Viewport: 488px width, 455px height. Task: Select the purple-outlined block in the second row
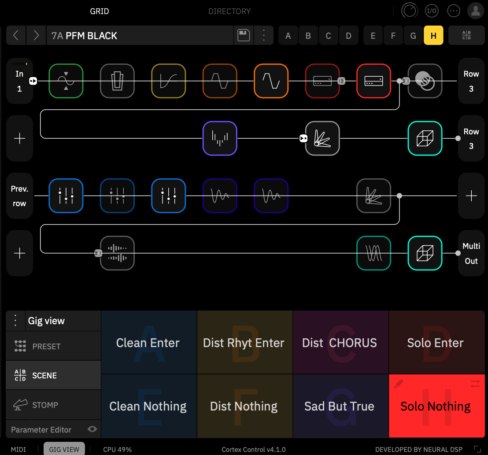220,138
